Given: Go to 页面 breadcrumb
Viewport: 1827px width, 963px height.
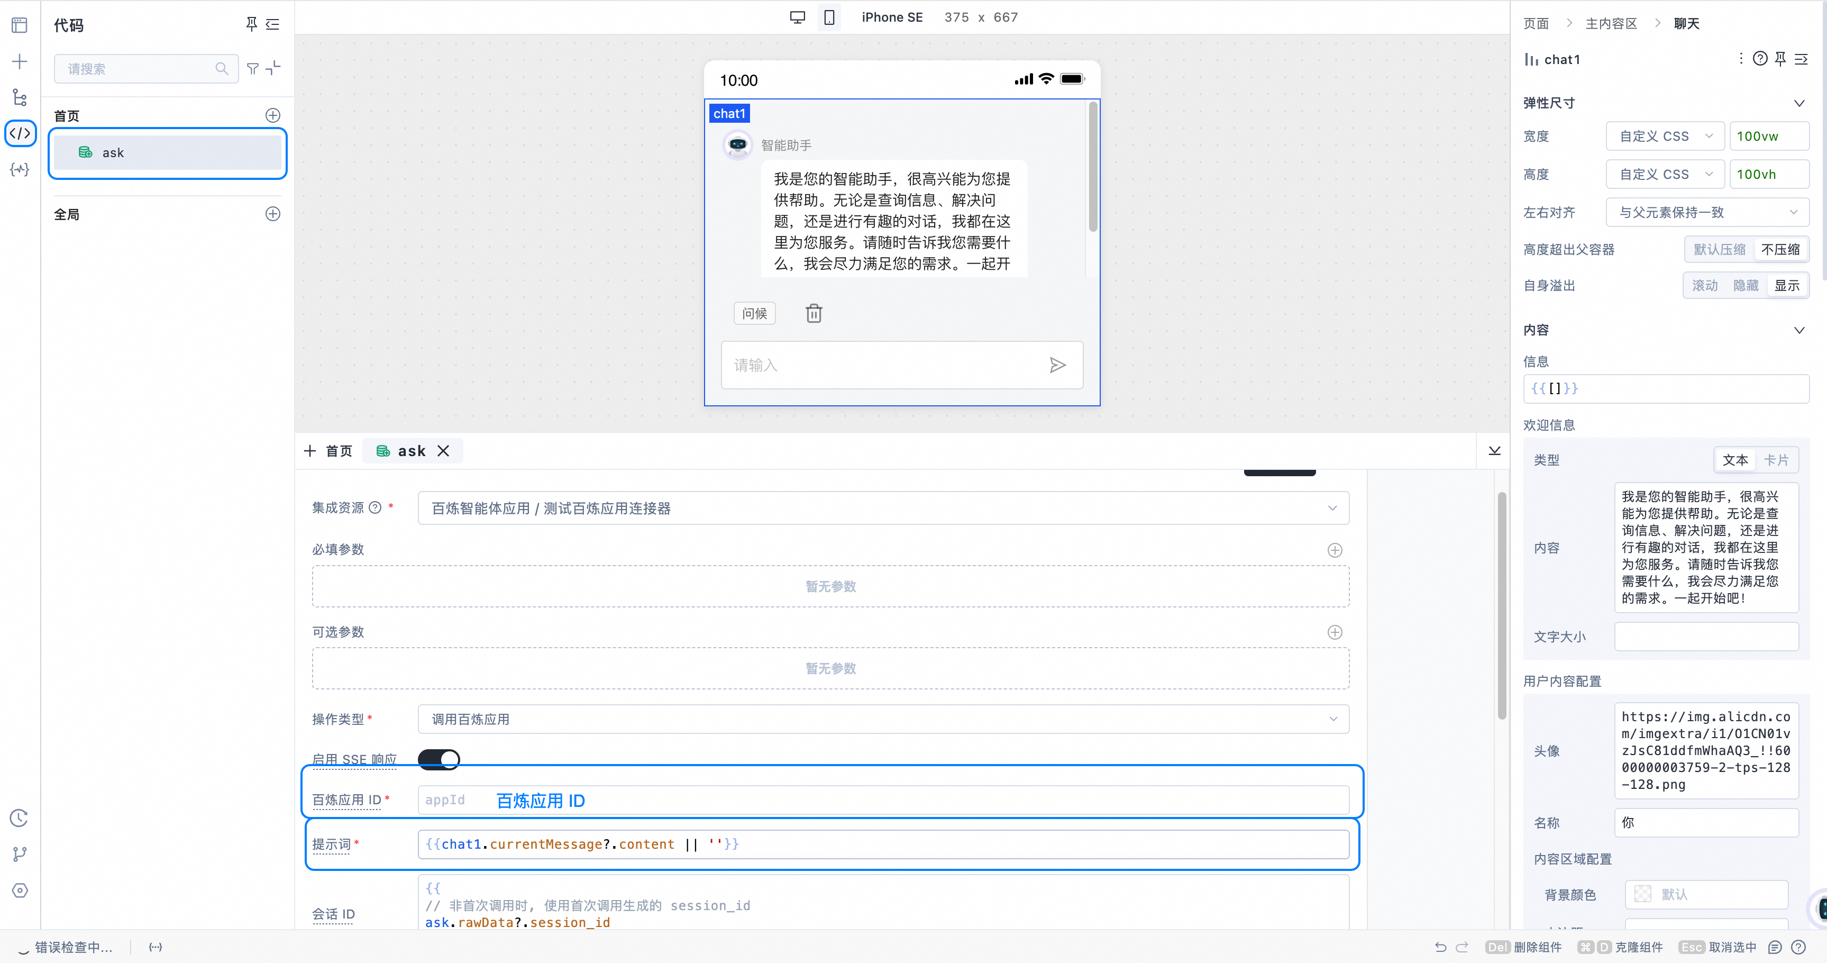Looking at the screenshot, I should point(1536,23).
